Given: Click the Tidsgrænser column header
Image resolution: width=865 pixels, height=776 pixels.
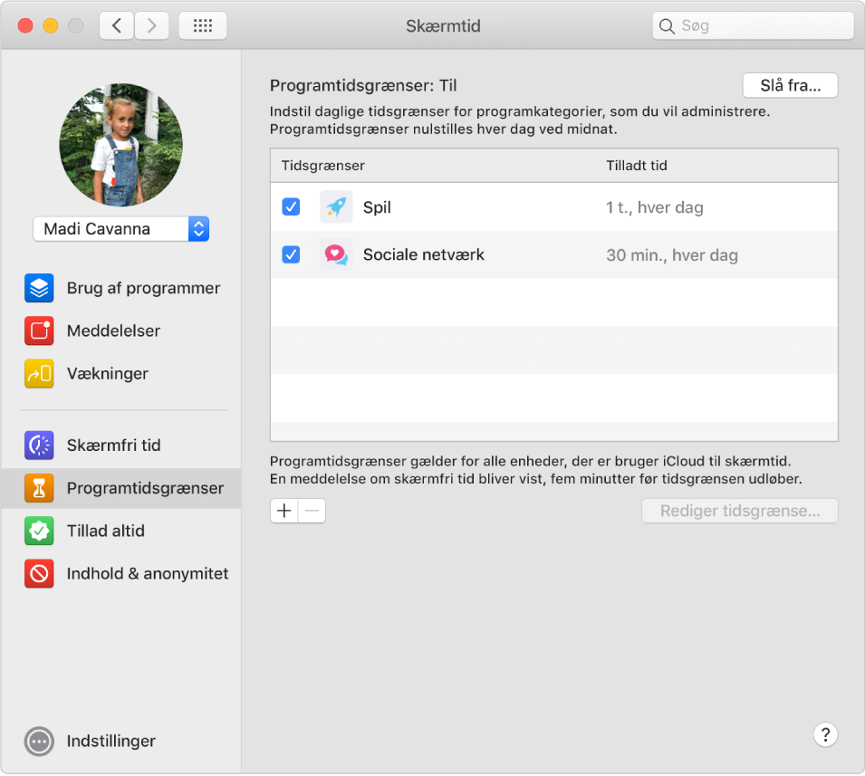Looking at the screenshot, I should click(x=323, y=166).
